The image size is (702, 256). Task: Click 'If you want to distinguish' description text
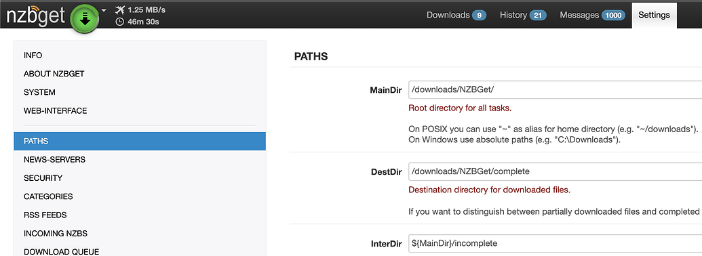point(554,211)
